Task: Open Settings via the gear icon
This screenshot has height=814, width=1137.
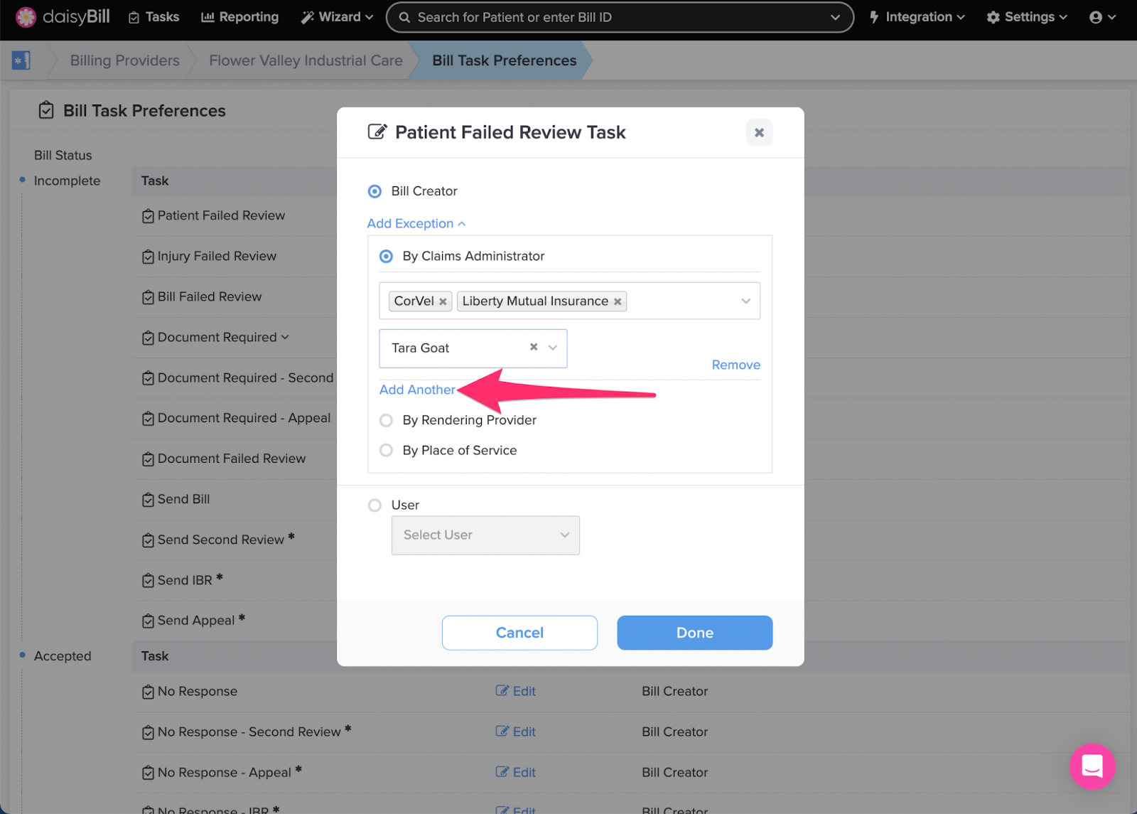Action: coord(992,16)
